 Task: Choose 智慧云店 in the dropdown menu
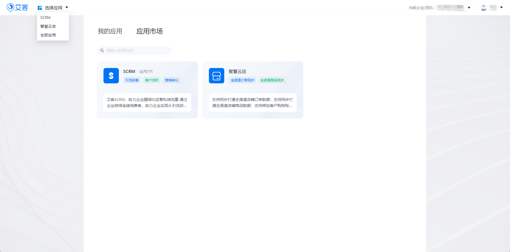(48, 26)
